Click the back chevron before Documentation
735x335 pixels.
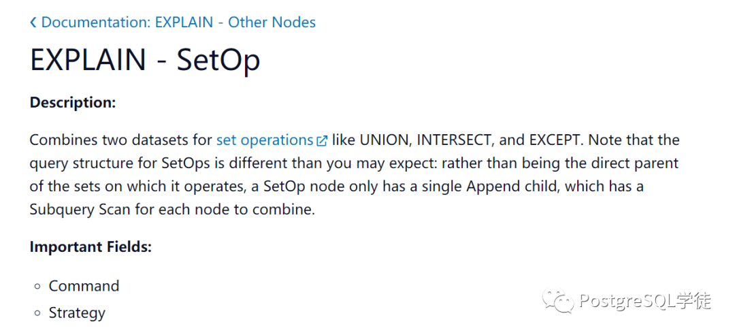click(33, 22)
